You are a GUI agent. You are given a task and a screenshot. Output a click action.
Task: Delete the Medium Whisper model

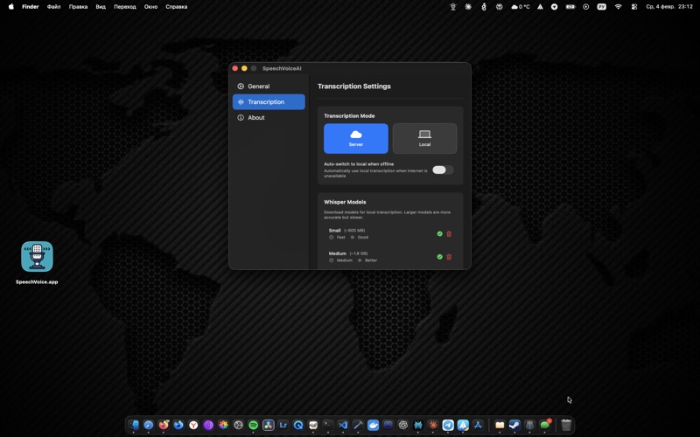click(x=449, y=257)
